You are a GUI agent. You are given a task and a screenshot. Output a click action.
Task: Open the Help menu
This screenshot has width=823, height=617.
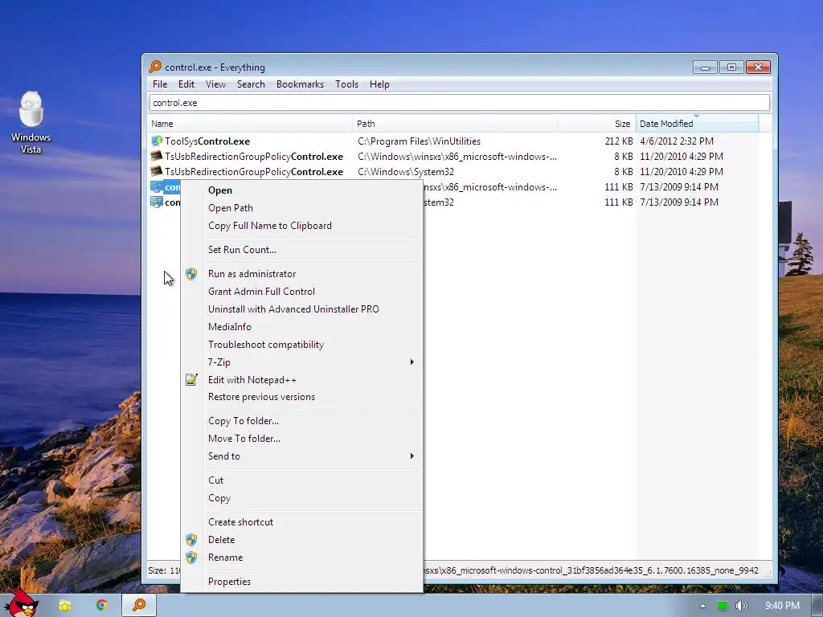(379, 84)
